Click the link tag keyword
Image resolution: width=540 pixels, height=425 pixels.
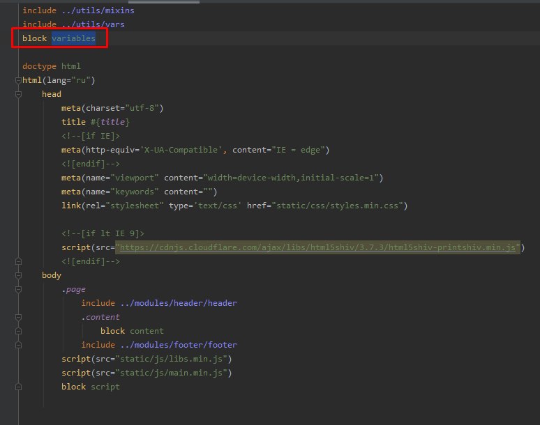(71, 206)
